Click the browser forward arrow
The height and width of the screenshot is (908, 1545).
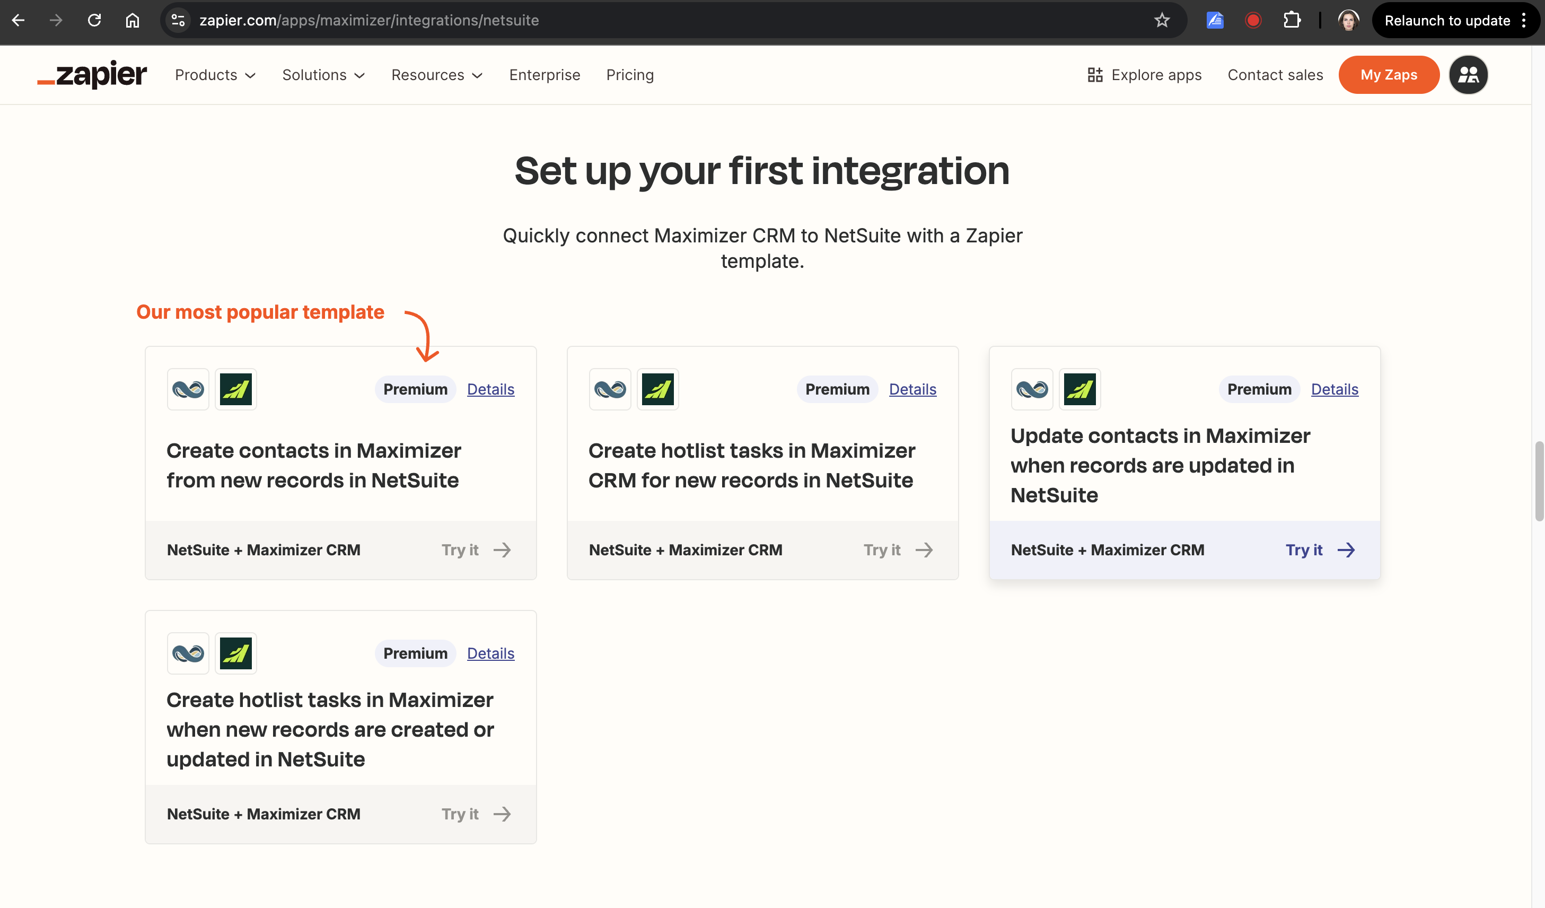(x=56, y=20)
